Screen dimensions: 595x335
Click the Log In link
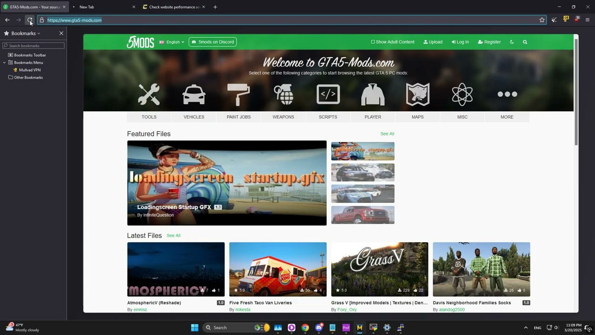460,42
